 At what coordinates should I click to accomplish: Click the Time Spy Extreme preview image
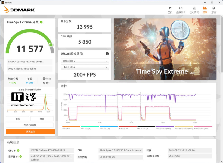(x=165, y=49)
